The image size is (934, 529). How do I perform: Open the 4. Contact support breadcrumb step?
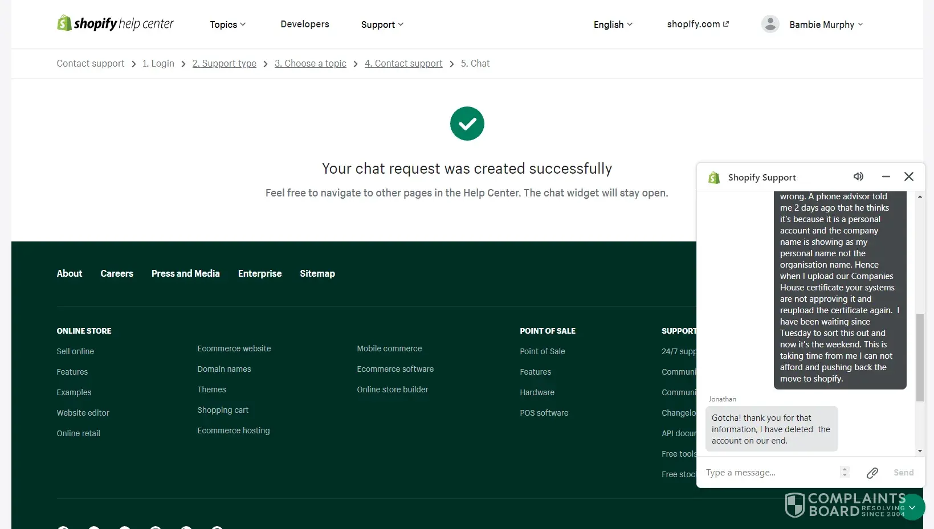point(403,63)
